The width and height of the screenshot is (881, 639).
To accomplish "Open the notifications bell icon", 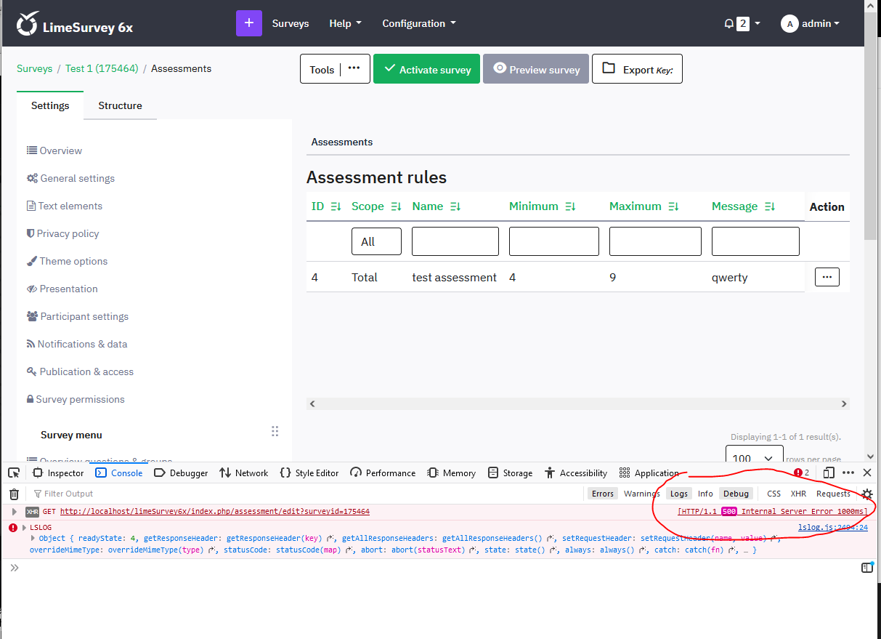I will (729, 24).
